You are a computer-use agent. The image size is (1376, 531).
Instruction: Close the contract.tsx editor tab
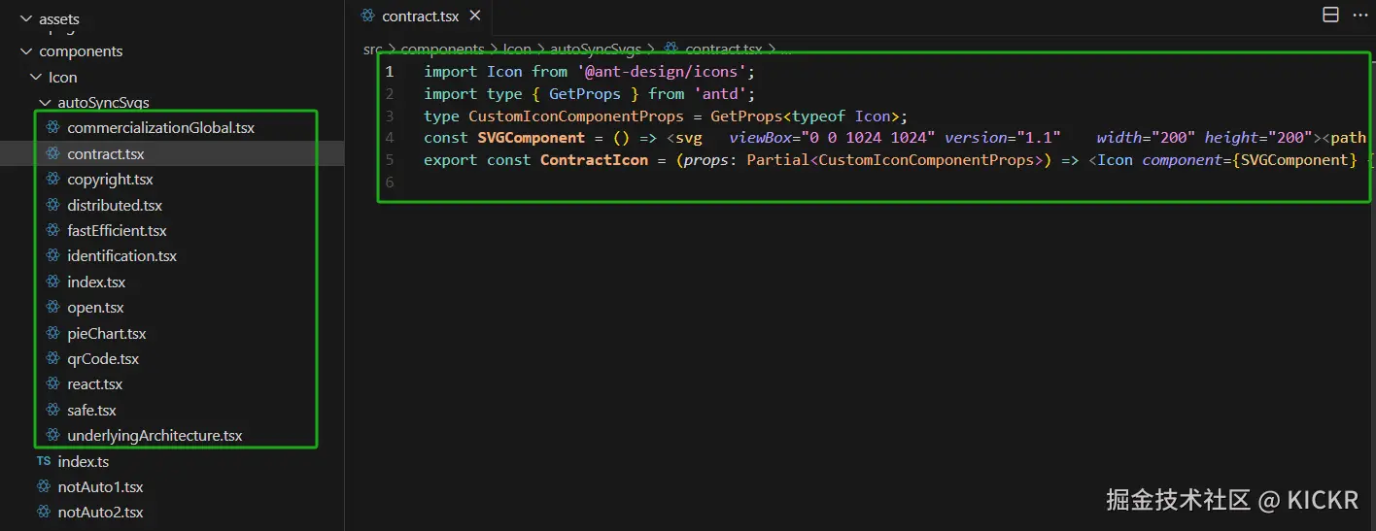point(475,16)
